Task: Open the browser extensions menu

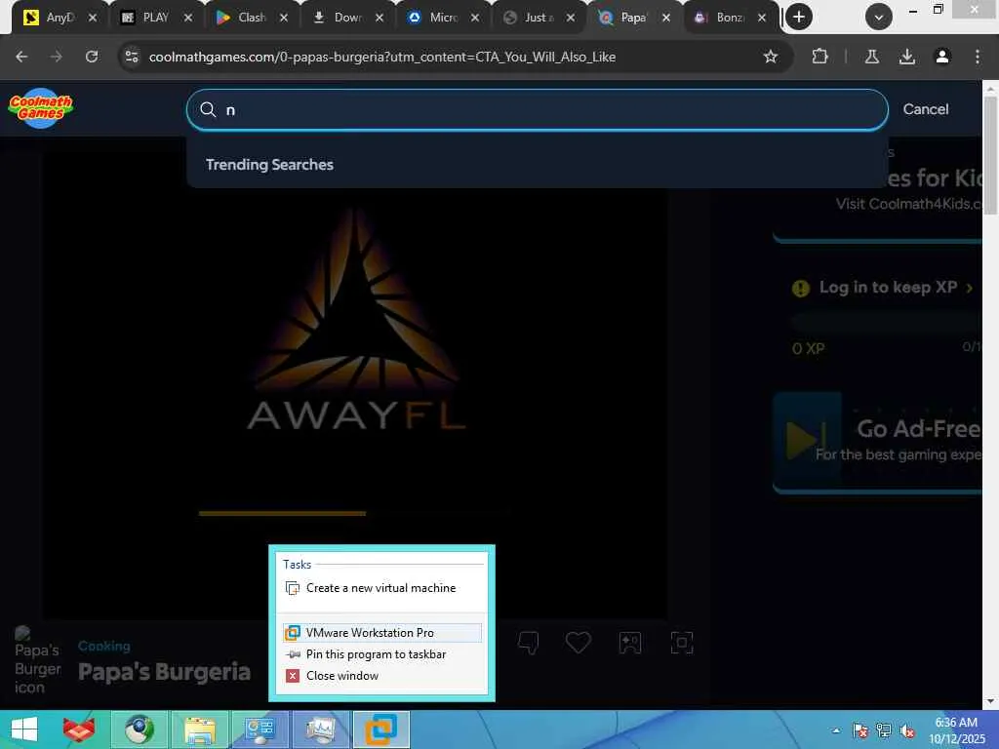Action: point(819,57)
